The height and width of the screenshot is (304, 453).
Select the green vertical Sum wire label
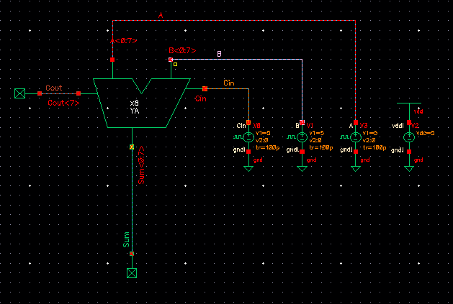(126, 239)
